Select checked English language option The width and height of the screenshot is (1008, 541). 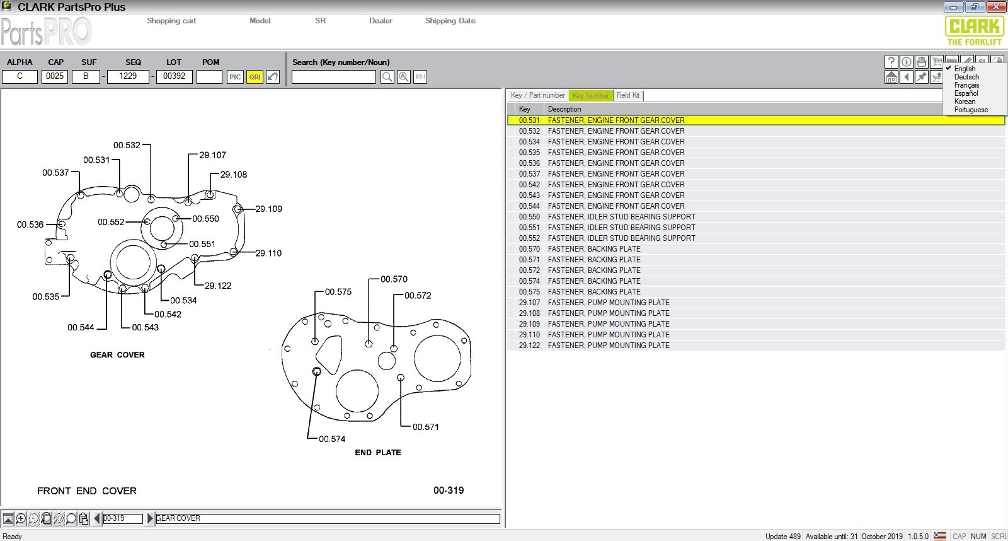965,69
